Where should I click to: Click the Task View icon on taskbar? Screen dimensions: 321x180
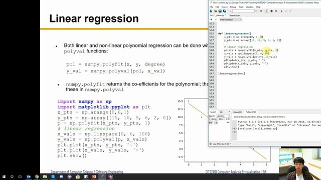(20, 176)
